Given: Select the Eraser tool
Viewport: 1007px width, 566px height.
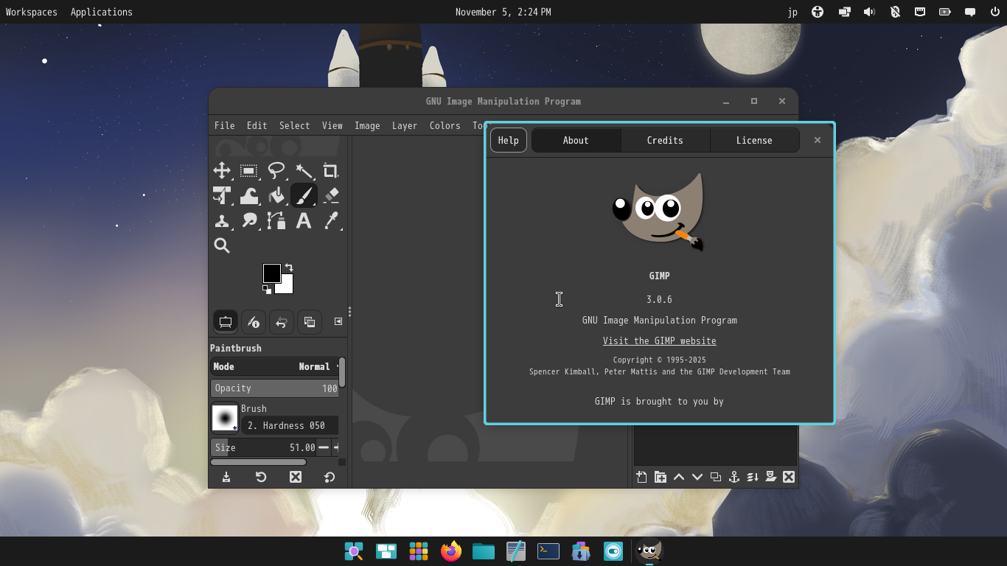Looking at the screenshot, I should pyautogui.click(x=331, y=195).
